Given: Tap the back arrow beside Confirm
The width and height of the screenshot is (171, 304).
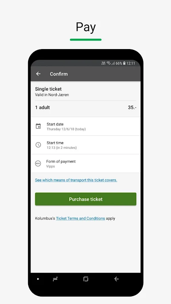Looking at the screenshot, I should point(38,74).
